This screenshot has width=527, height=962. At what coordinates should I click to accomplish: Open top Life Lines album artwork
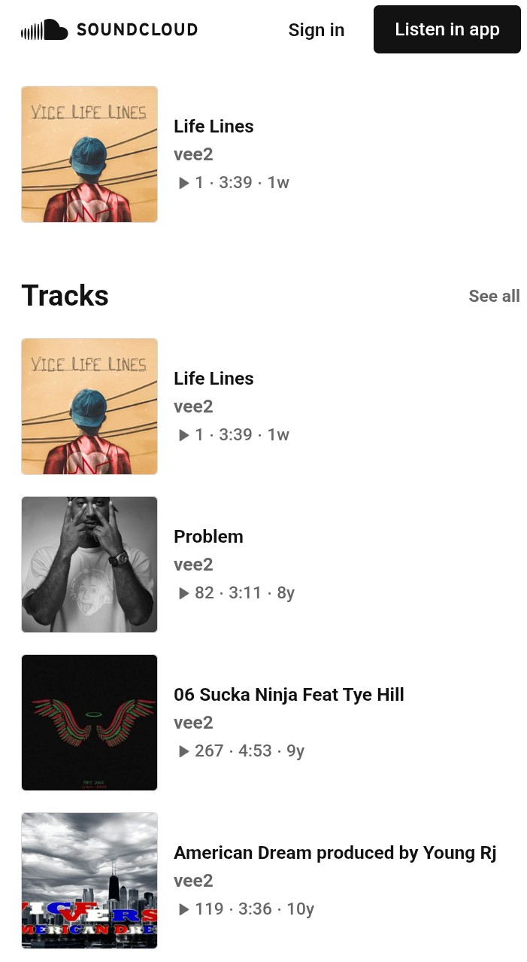click(89, 154)
